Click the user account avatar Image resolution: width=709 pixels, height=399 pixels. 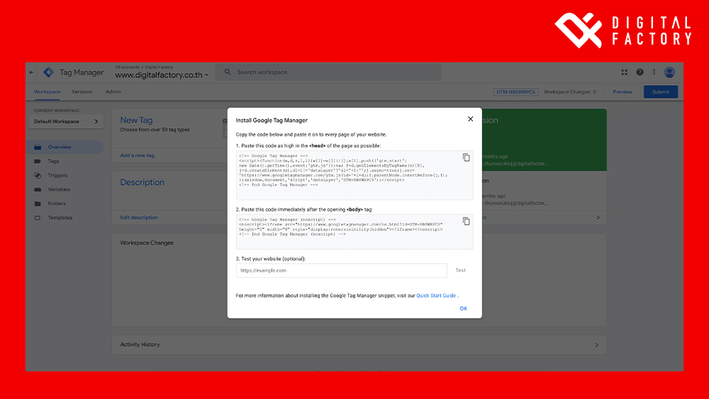669,72
